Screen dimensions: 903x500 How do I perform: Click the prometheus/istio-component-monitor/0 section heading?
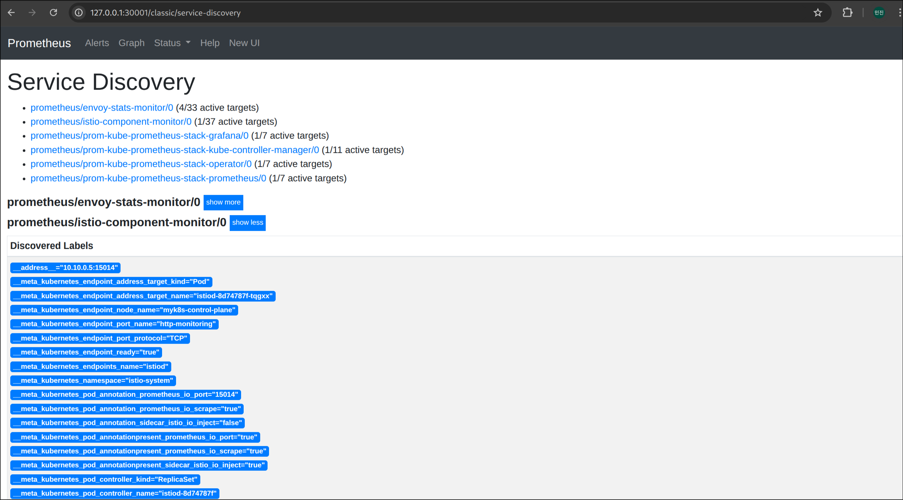pos(117,222)
